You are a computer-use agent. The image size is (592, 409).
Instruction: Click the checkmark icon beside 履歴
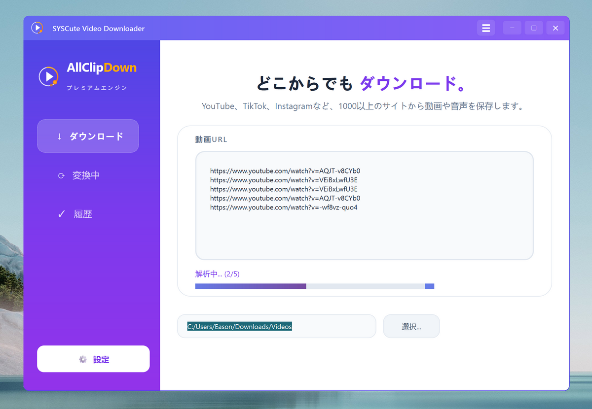[61, 214]
